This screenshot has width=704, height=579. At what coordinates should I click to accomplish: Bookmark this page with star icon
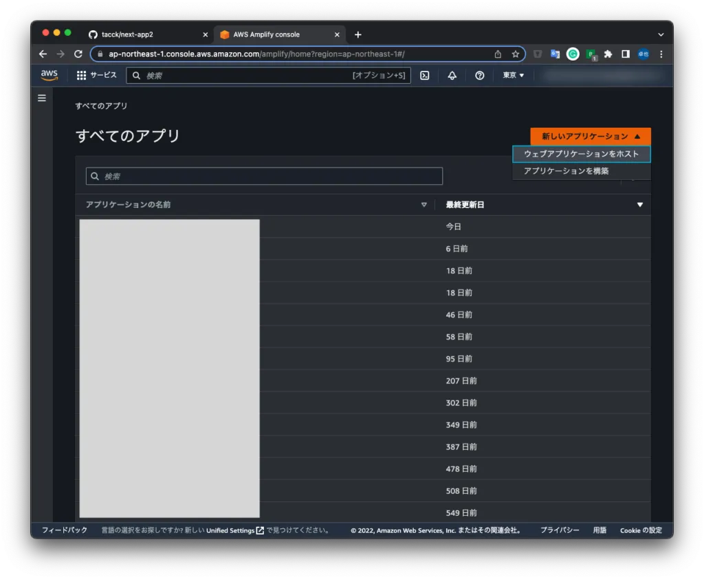515,54
